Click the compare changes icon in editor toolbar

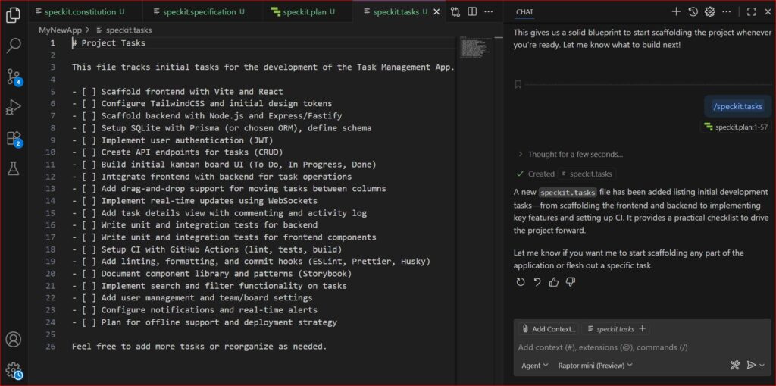point(455,12)
